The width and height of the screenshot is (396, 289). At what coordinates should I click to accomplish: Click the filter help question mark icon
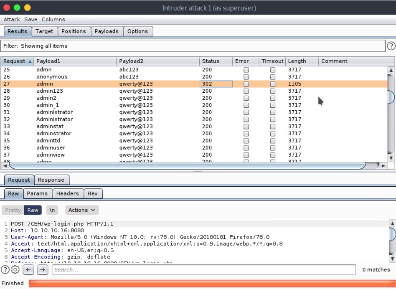click(391, 46)
